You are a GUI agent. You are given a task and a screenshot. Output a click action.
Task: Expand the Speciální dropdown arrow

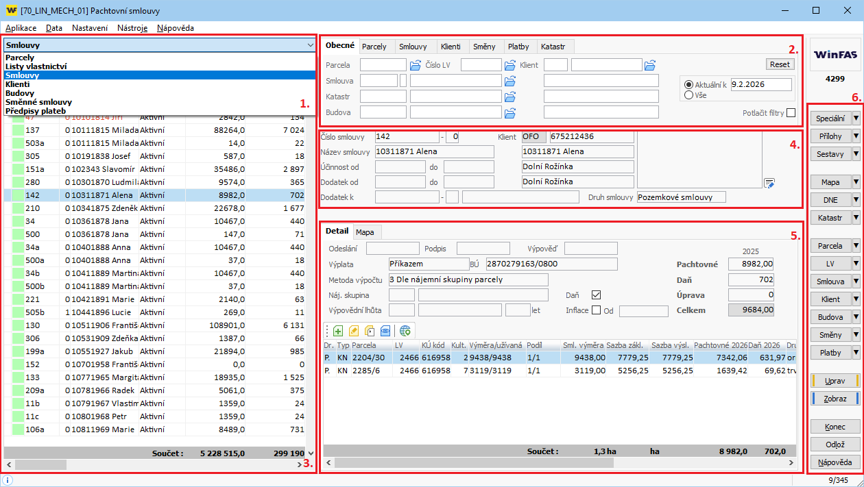[x=855, y=118]
